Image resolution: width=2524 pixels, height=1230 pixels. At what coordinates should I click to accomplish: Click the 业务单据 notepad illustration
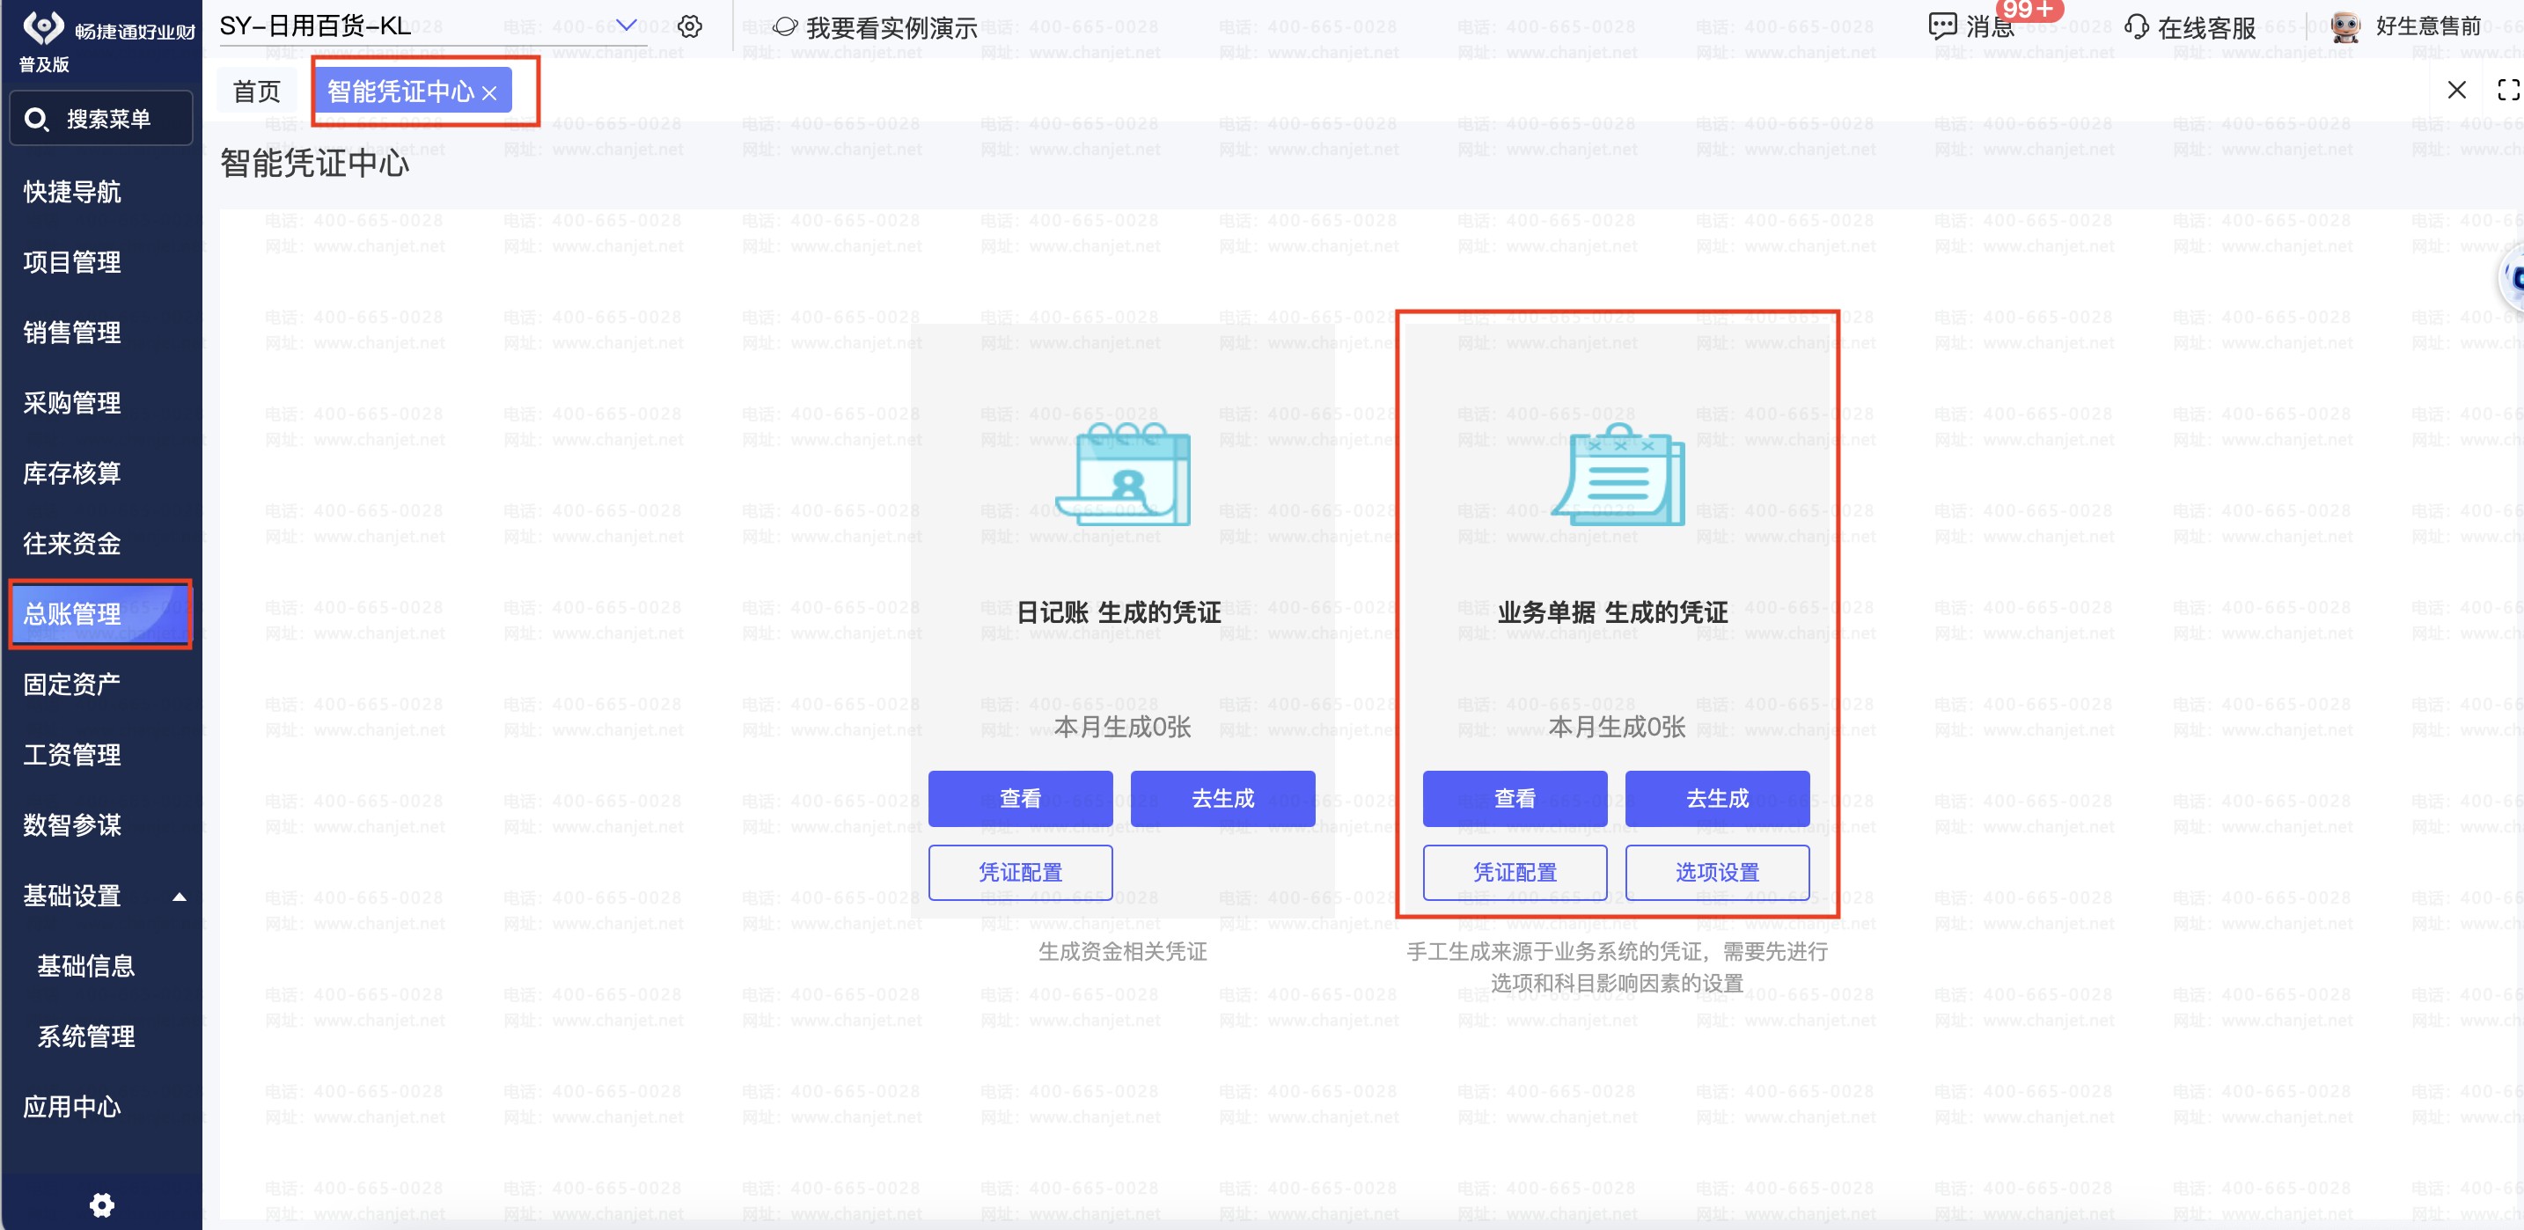(x=1618, y=475)
